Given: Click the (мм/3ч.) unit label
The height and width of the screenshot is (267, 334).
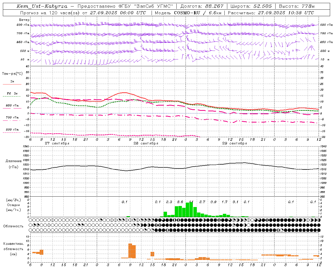Looking at the screenshot, I should click(14, 200).
